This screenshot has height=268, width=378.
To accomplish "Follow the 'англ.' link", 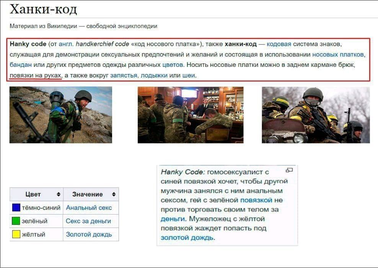I will point(66,44).
